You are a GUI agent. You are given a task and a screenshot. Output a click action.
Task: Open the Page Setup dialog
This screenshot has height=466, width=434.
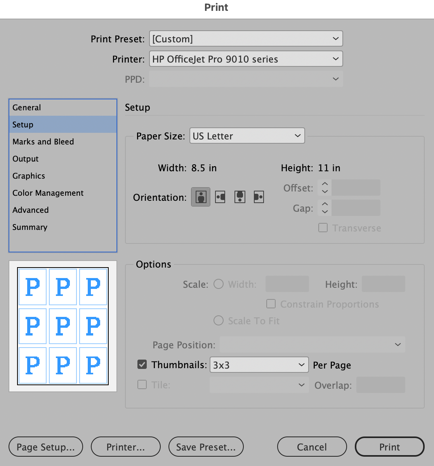click(x=45, y=447)
